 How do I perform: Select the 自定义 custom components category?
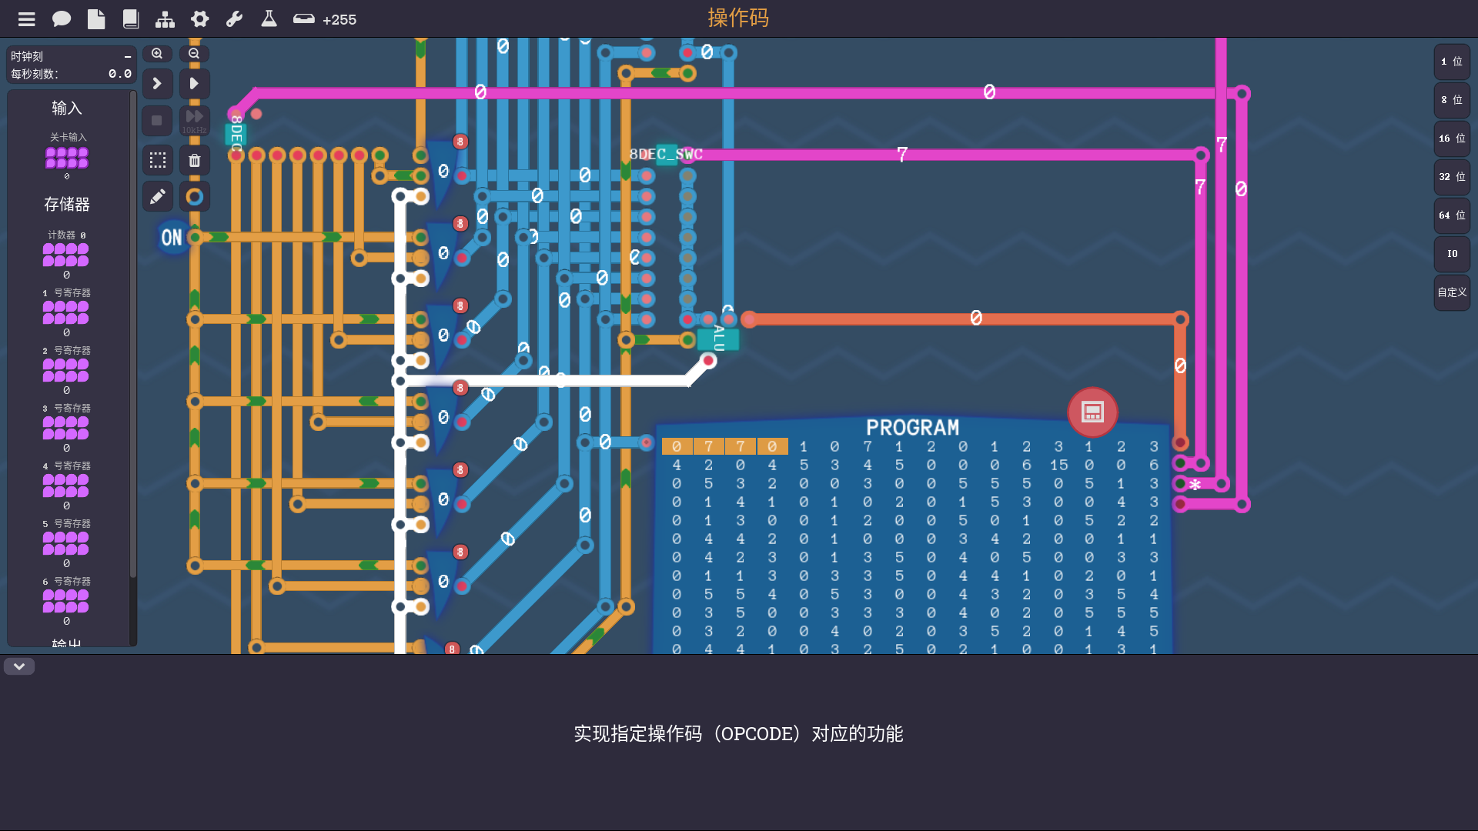click(x=1452, y=292)
